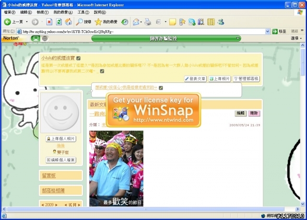Print the page using the printer icon
307x220 pixels.
148,22
